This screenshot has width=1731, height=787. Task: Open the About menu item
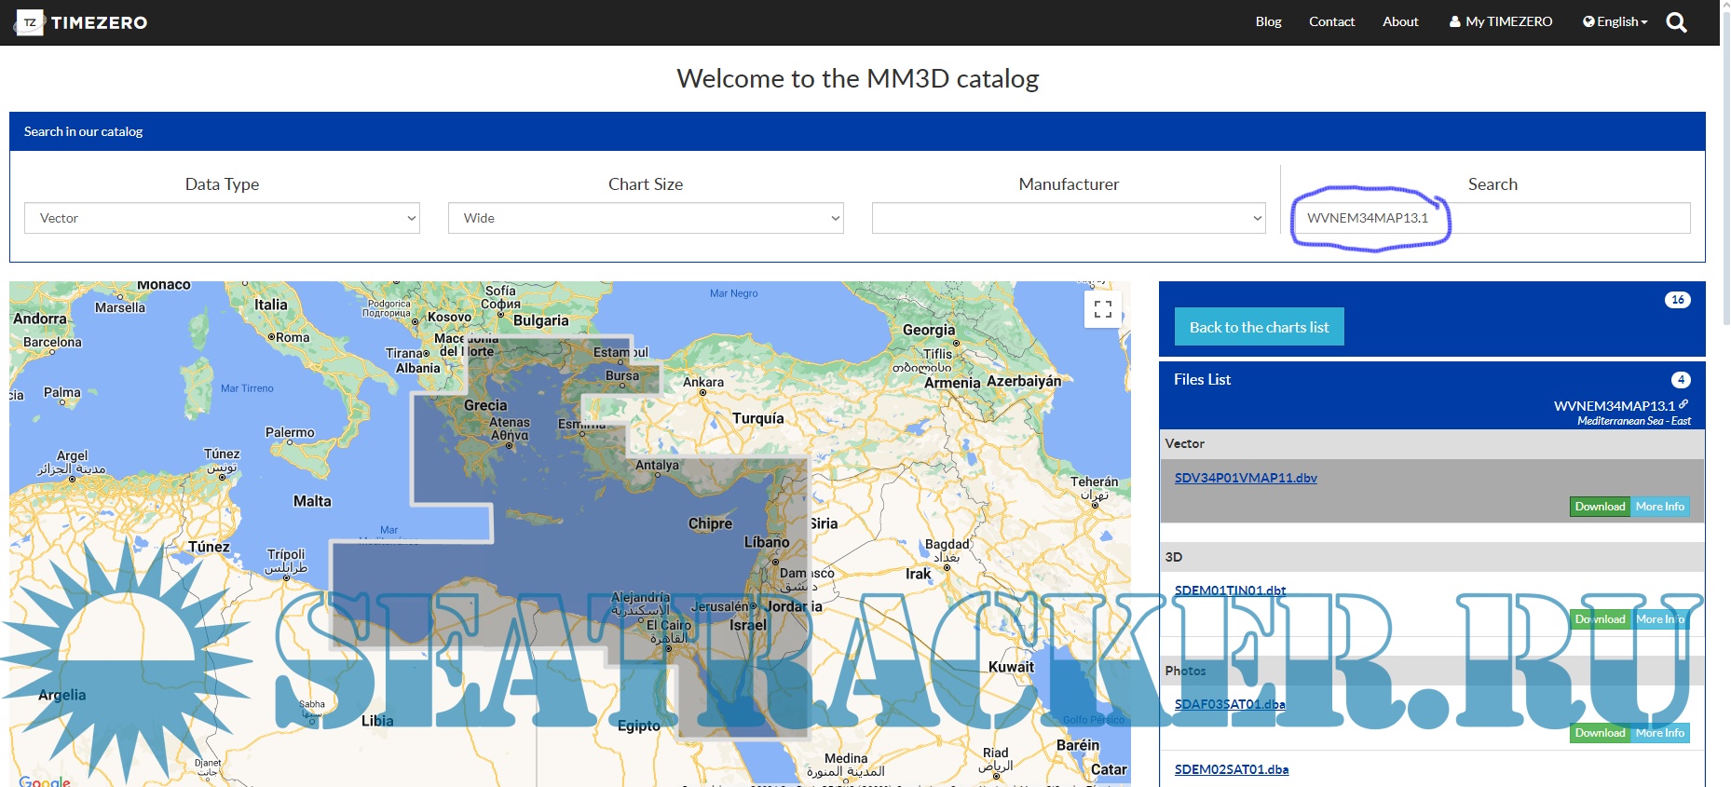pyautogui.click(x=1399, y=21)
